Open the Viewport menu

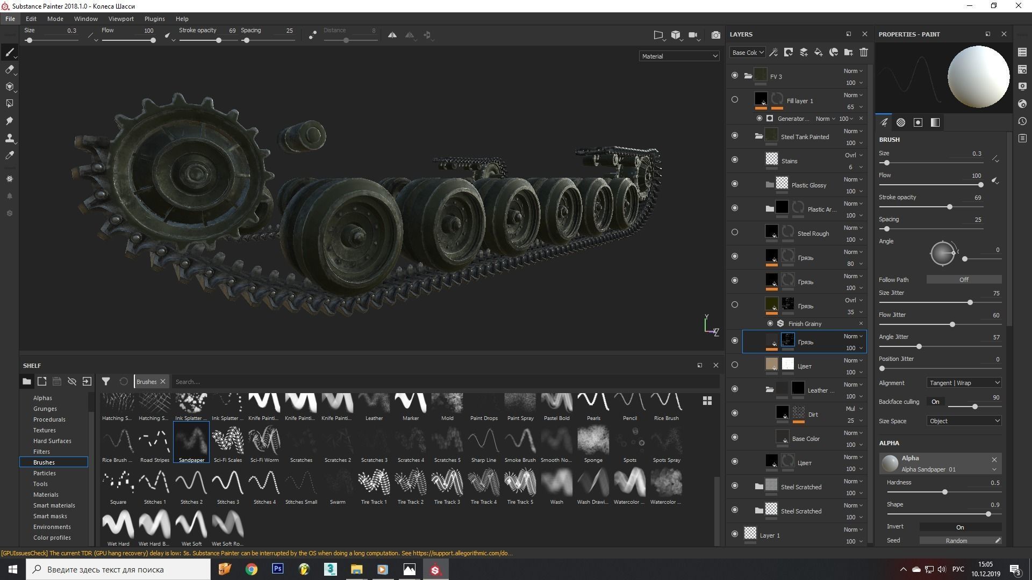click(x=121, y=19)
